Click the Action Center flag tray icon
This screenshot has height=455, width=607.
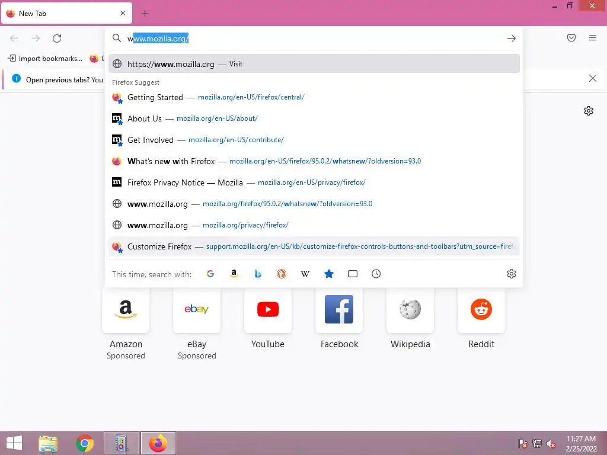coord(523,444)
